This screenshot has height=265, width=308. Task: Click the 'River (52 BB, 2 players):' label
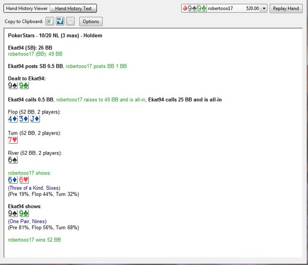[x=35, y=153]
